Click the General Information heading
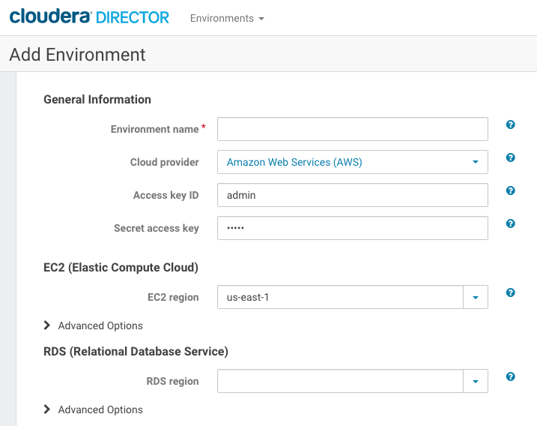The width and height of the screenshot is (537, 426). (97, 100)
